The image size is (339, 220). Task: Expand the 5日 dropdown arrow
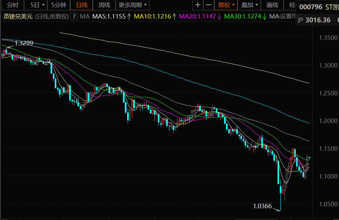(43, 5)
